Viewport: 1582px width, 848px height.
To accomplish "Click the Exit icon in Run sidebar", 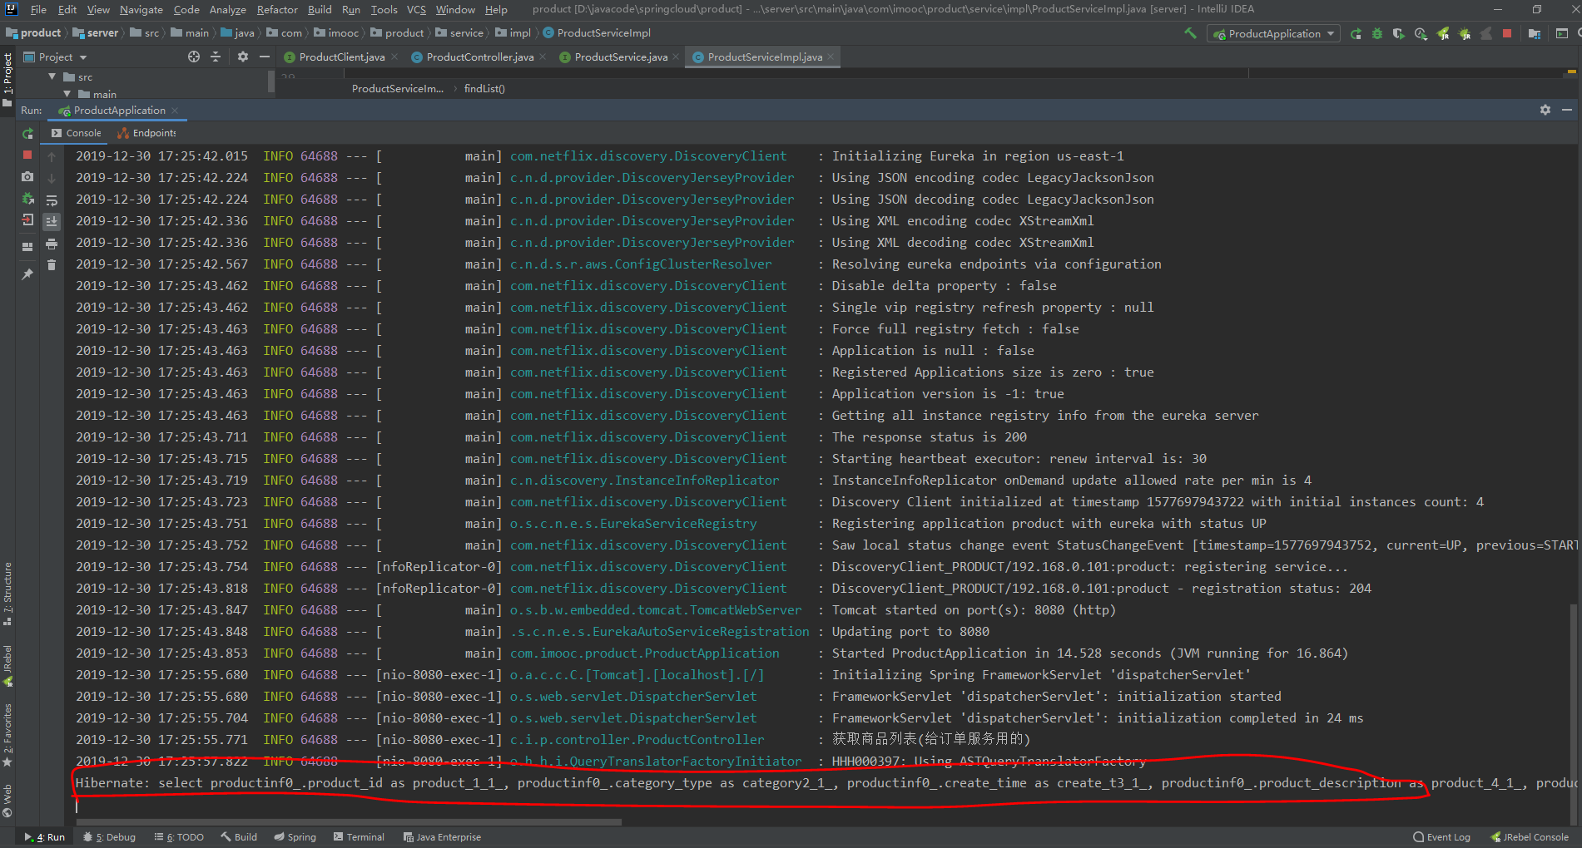I will tap(27, 220).
